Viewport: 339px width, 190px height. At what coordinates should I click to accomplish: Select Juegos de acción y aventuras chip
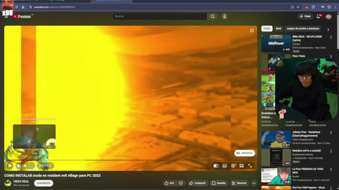303,28
